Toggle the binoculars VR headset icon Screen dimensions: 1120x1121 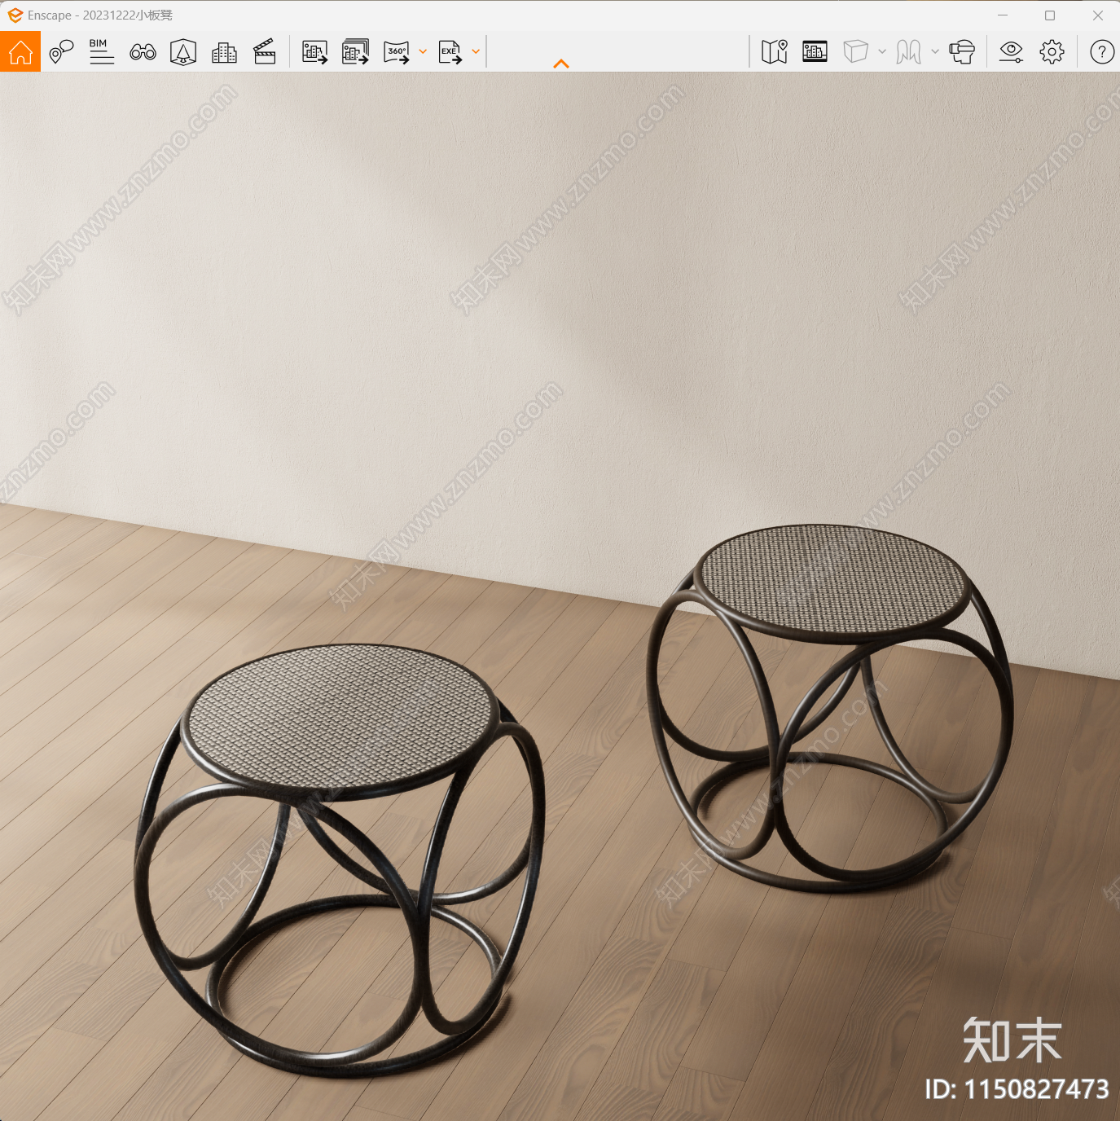pos(143,52)
